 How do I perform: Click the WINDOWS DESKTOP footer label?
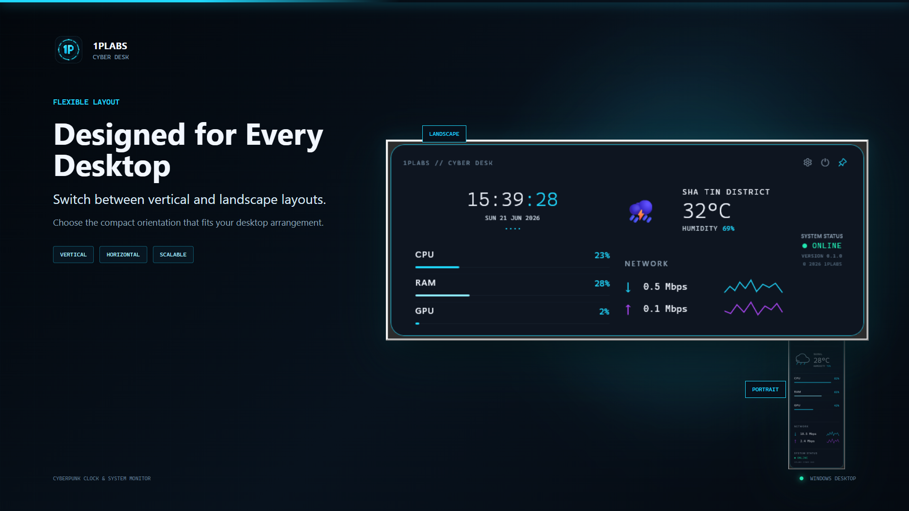pyautogui.click(x=833, y=479)
